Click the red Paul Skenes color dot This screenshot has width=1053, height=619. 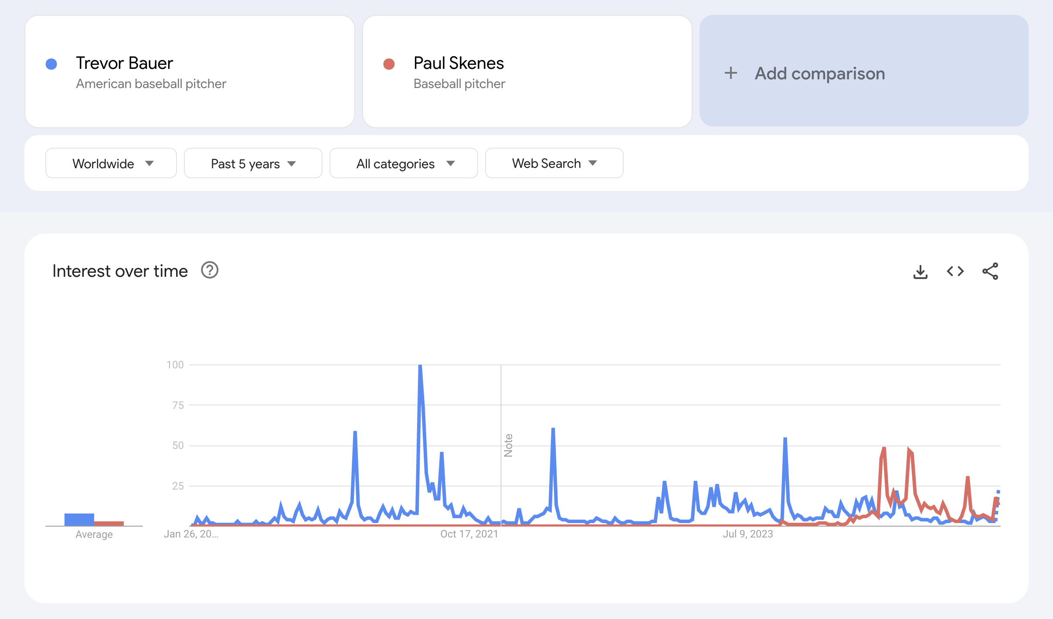point(389,64)
